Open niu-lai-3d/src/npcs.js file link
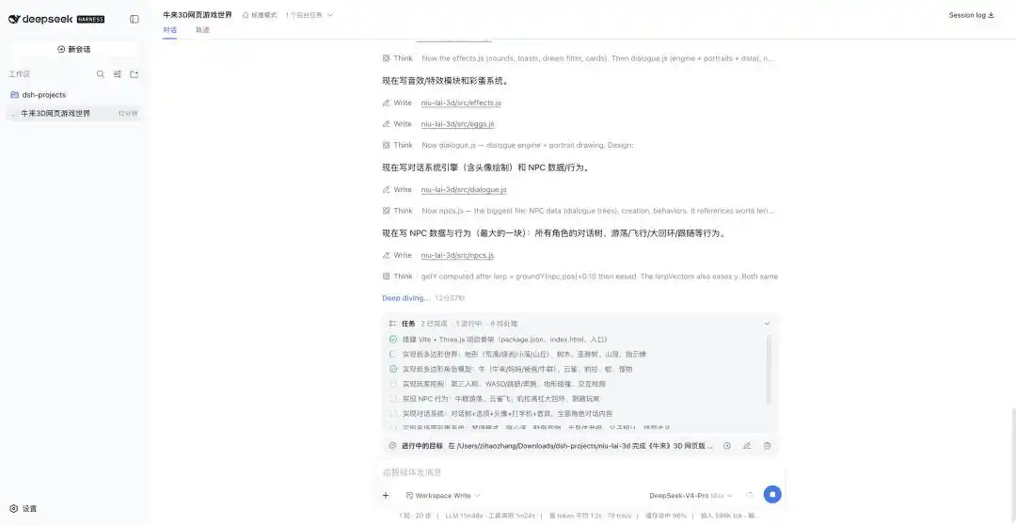The width and height of the screenshot is (1016, 525). tap(457, 255)
